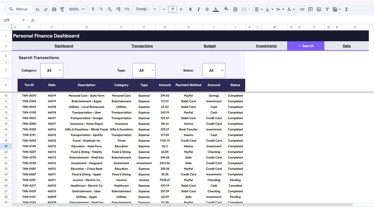The width and height of the screenshot is (374, 207).
Task: Open the Investments tab
Action: coord(266,46)
